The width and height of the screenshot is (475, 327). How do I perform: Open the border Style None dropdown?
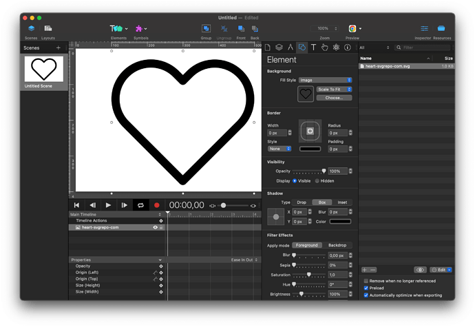[x=279, y=149]
